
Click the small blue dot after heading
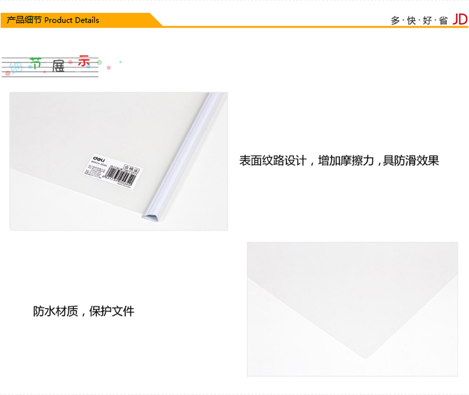[121, 62]
